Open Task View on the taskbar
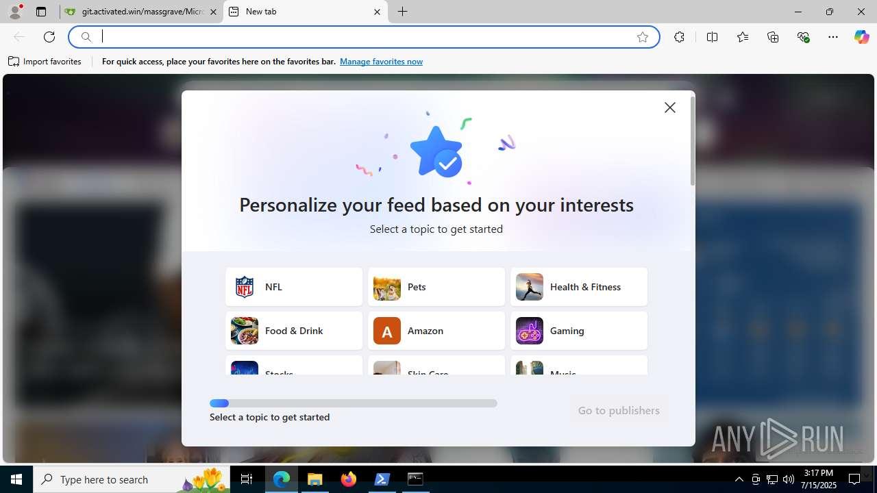The height and width of the screenshot is (493, 877). tap(247, 479)
